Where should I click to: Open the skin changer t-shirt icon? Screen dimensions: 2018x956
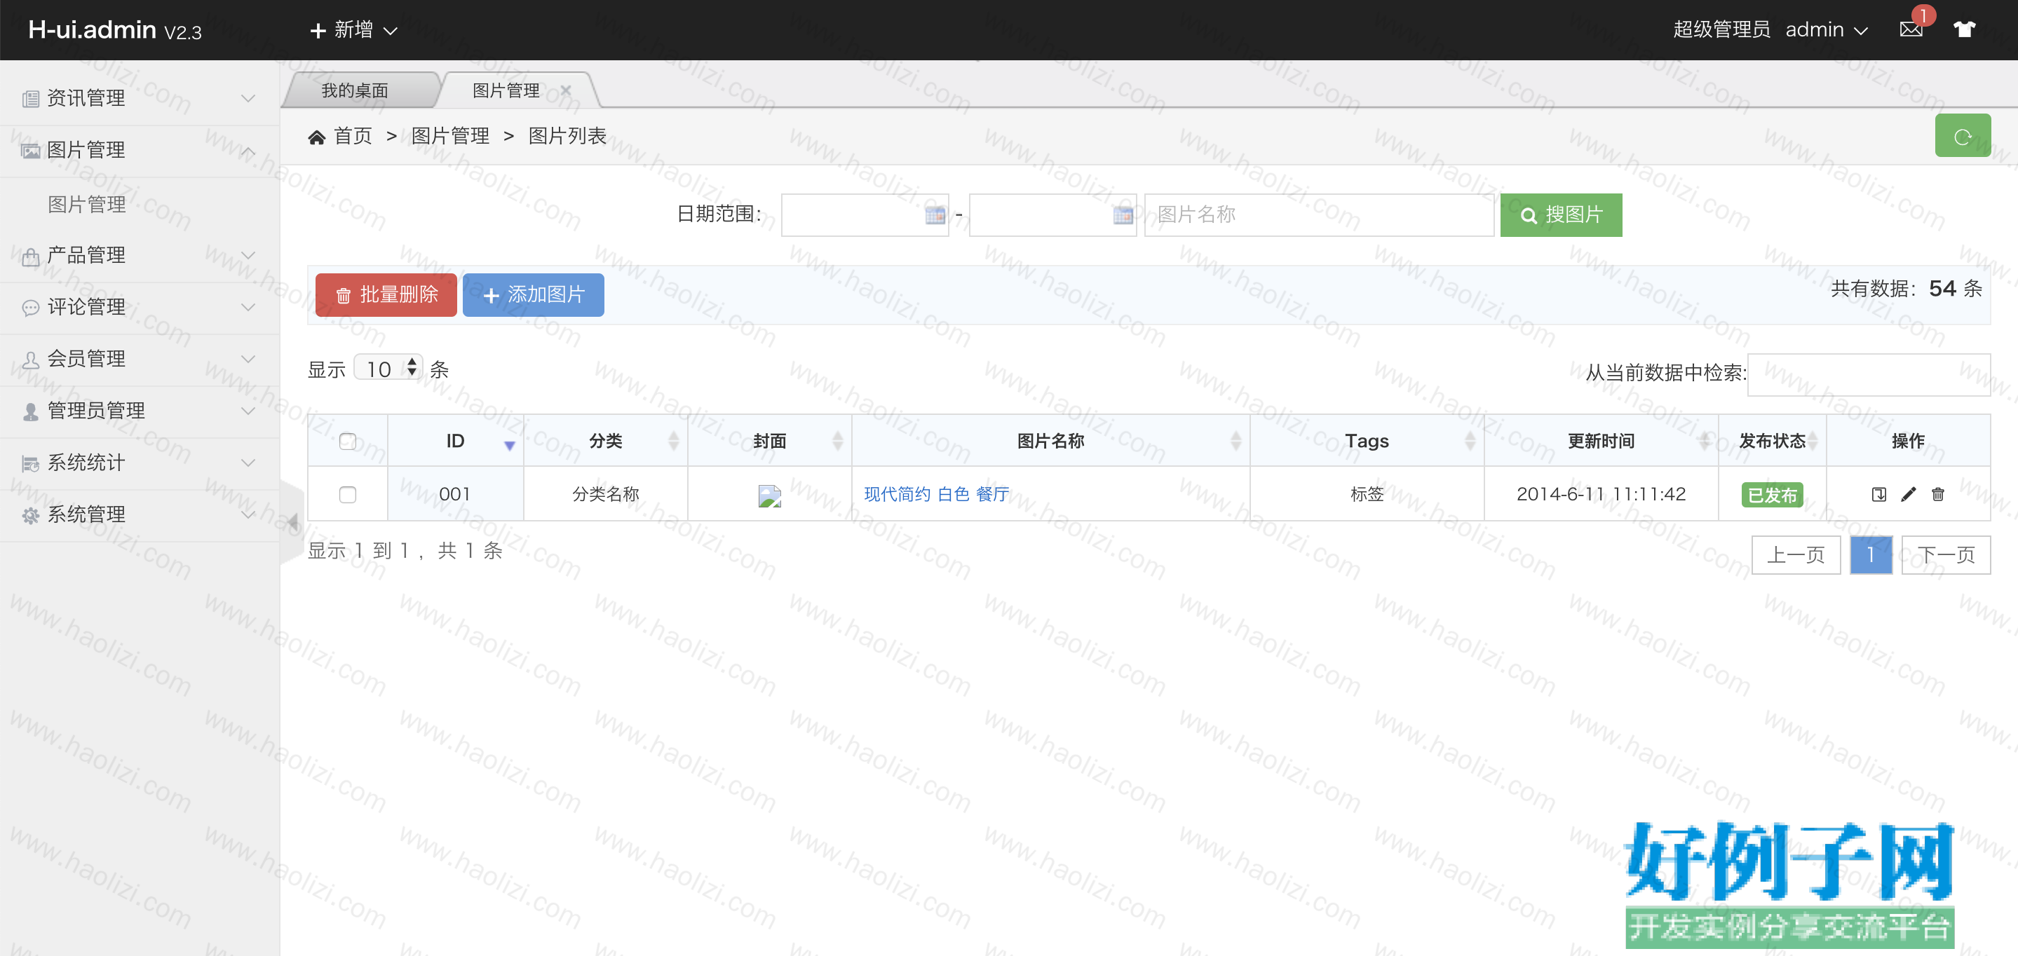1964,29
